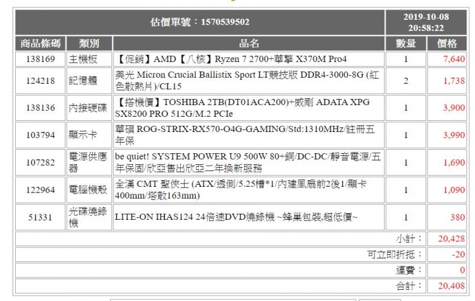
Task: Select barcode cell 103794
Action: 41,135
